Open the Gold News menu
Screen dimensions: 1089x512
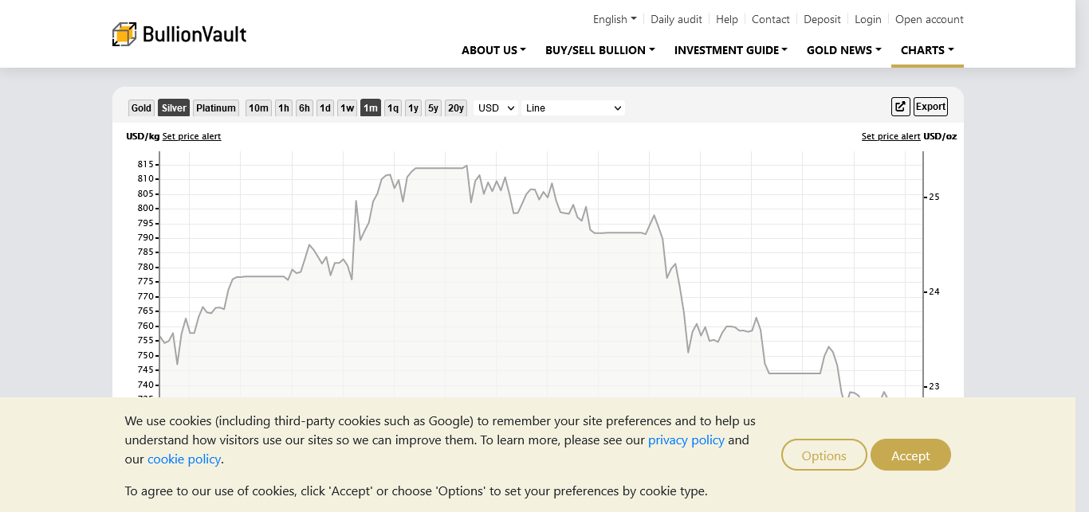[843, 50]
